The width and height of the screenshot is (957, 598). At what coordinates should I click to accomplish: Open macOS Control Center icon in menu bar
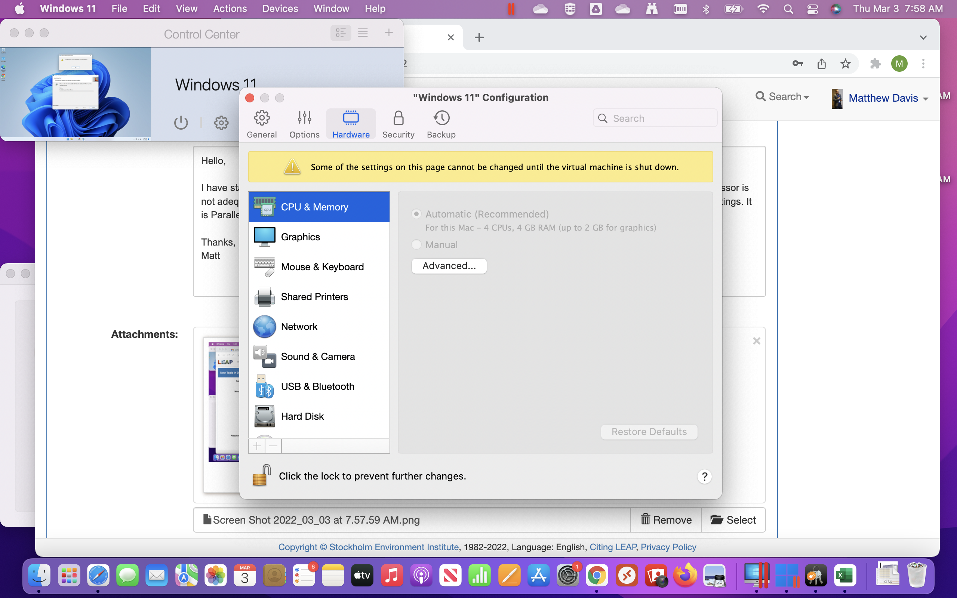812,9
